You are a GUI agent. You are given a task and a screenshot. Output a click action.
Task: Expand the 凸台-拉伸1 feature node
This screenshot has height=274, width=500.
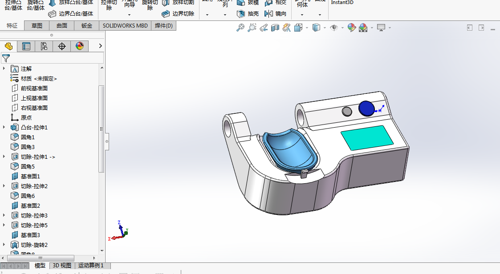tap(4, 127)
